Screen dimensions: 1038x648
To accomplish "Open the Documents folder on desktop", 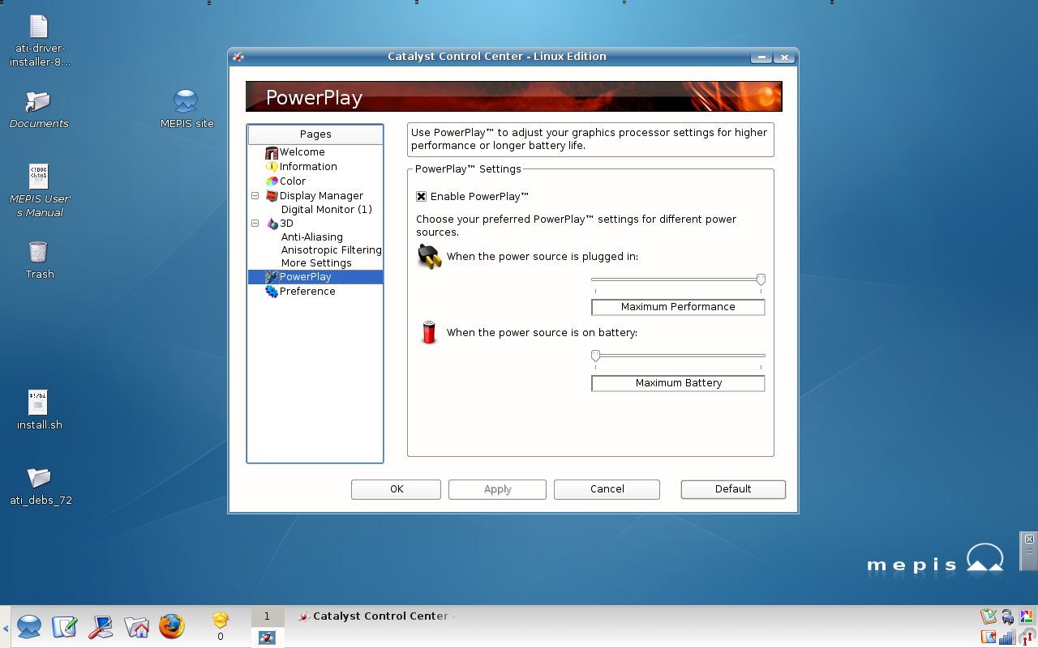I will 39,109.
